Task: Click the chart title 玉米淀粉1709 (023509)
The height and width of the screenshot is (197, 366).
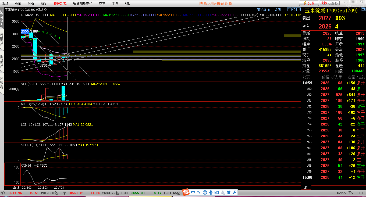Action: click(x=21, y=10)
